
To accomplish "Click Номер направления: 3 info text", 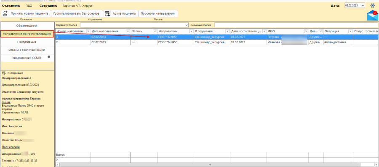I will point(16,78).
